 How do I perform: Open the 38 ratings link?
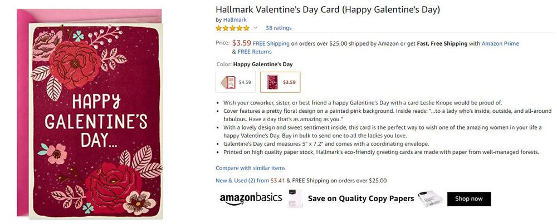coord(278,28)
